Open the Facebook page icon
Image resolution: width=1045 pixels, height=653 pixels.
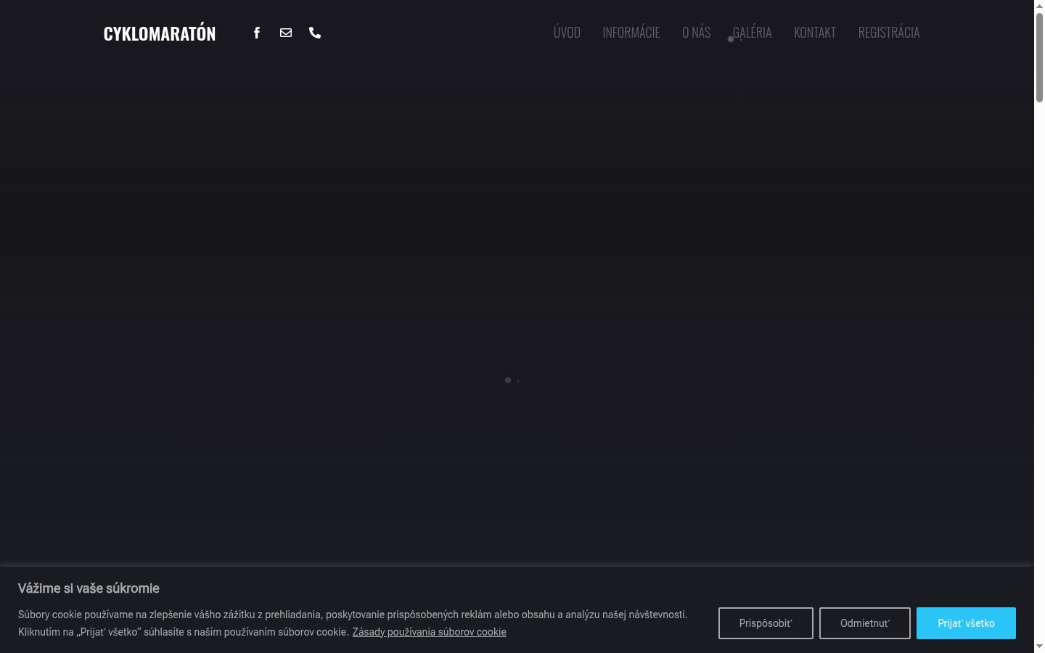257,33
